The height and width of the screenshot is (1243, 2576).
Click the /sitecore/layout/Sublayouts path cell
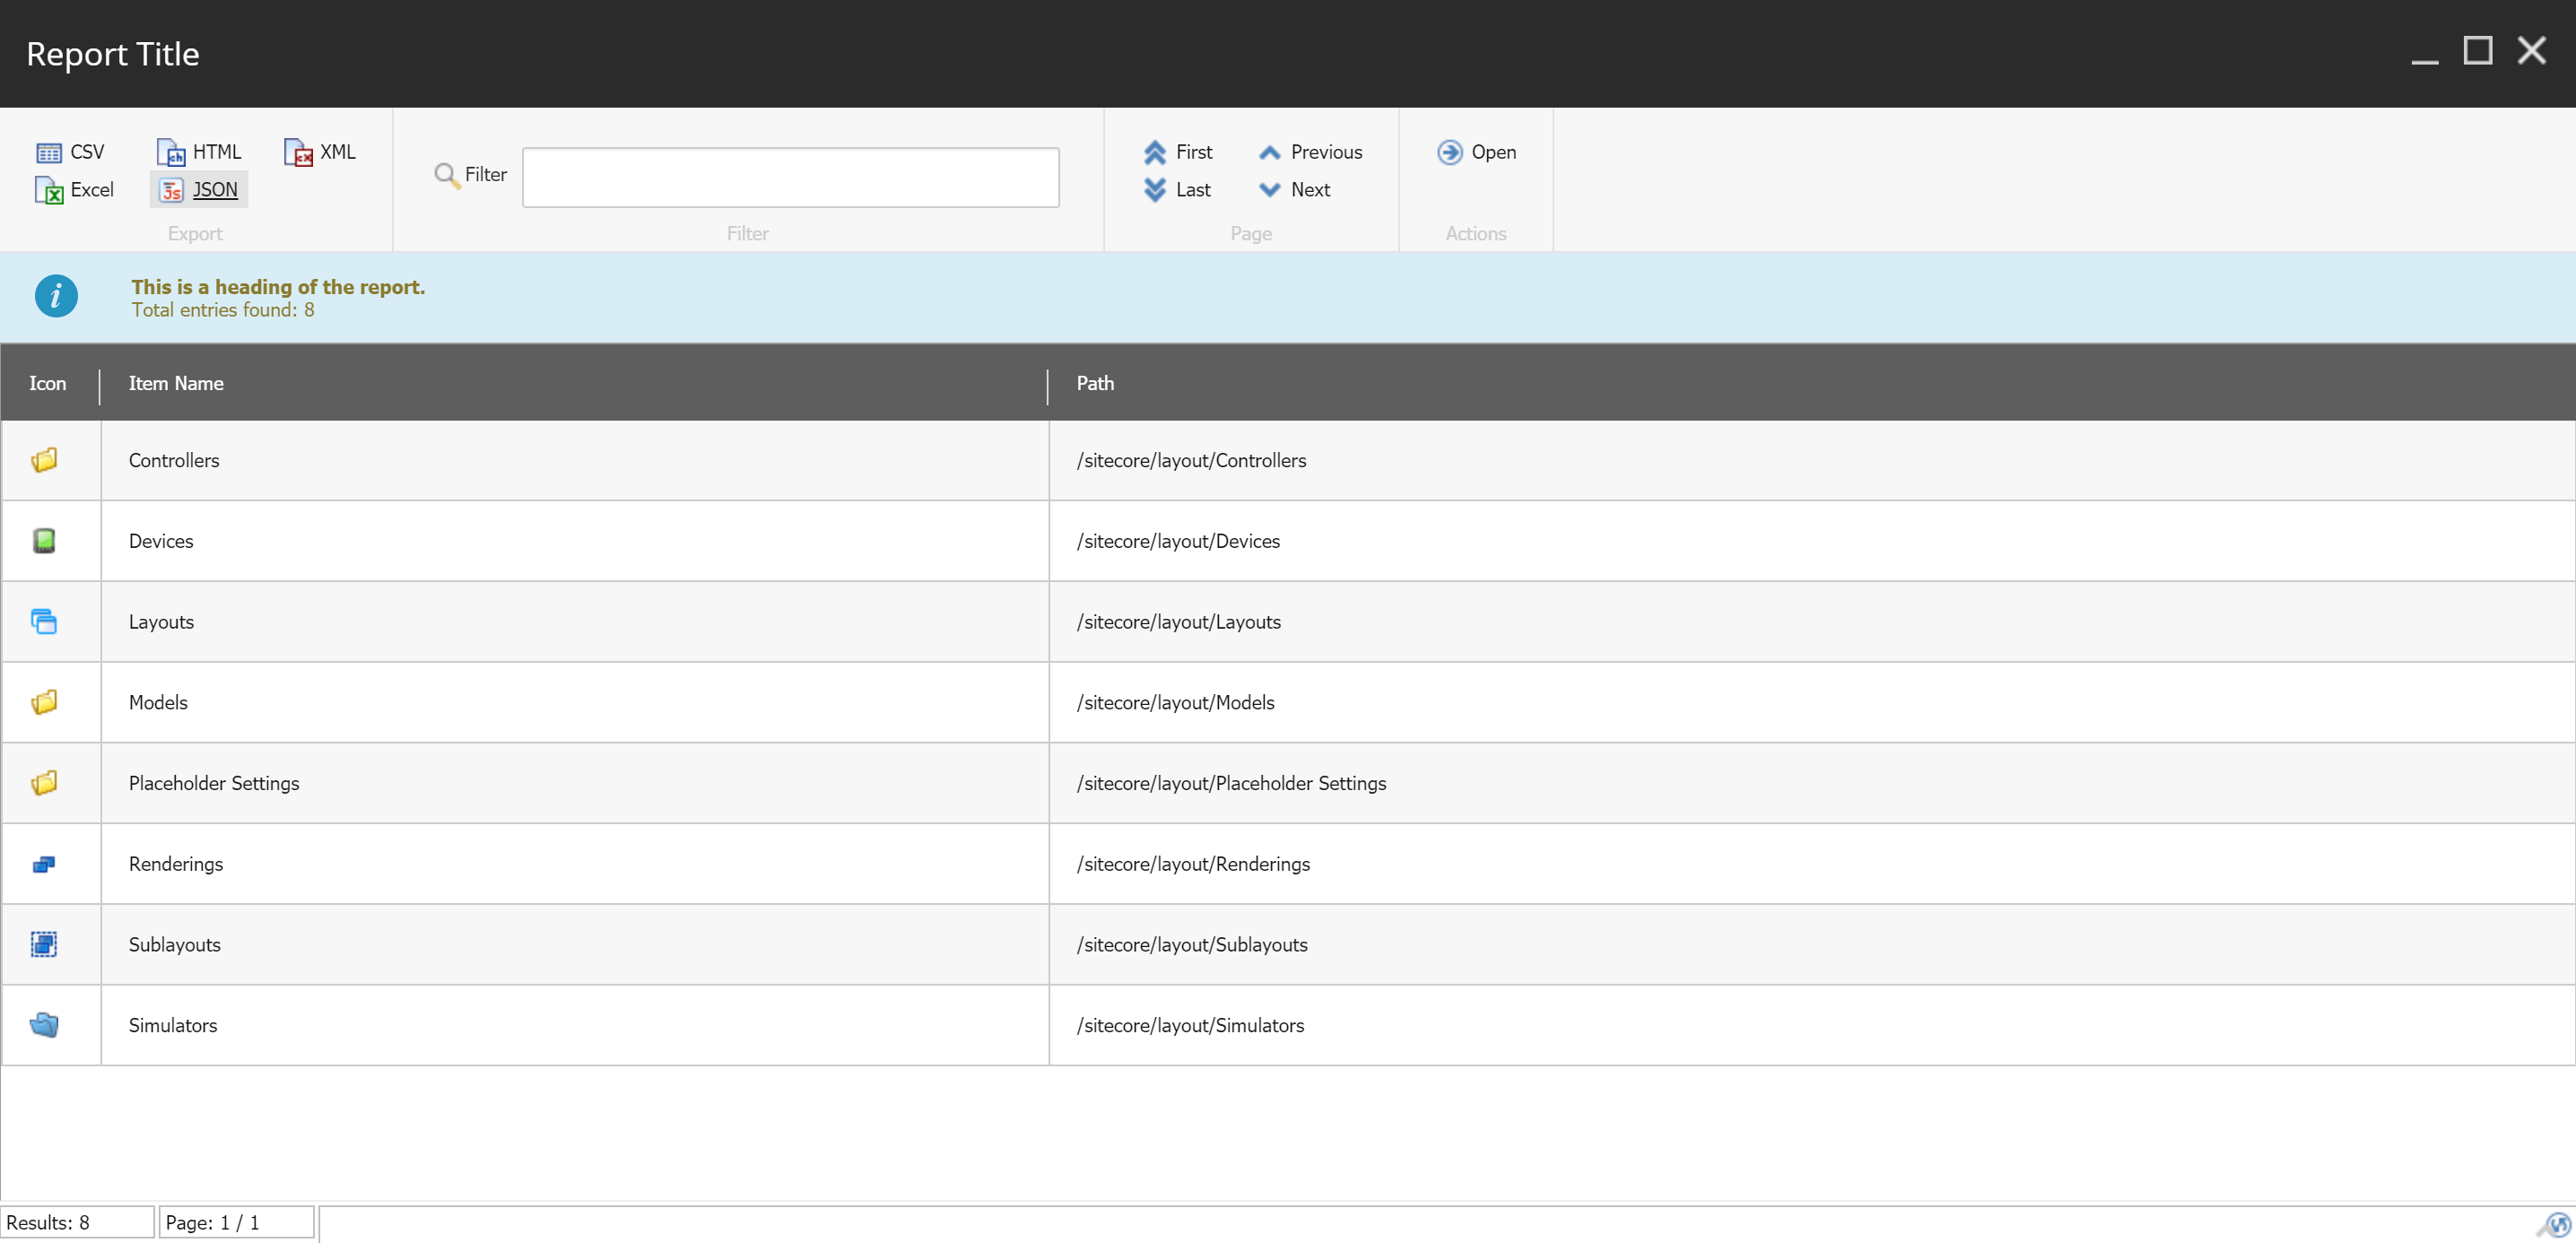1812,944
